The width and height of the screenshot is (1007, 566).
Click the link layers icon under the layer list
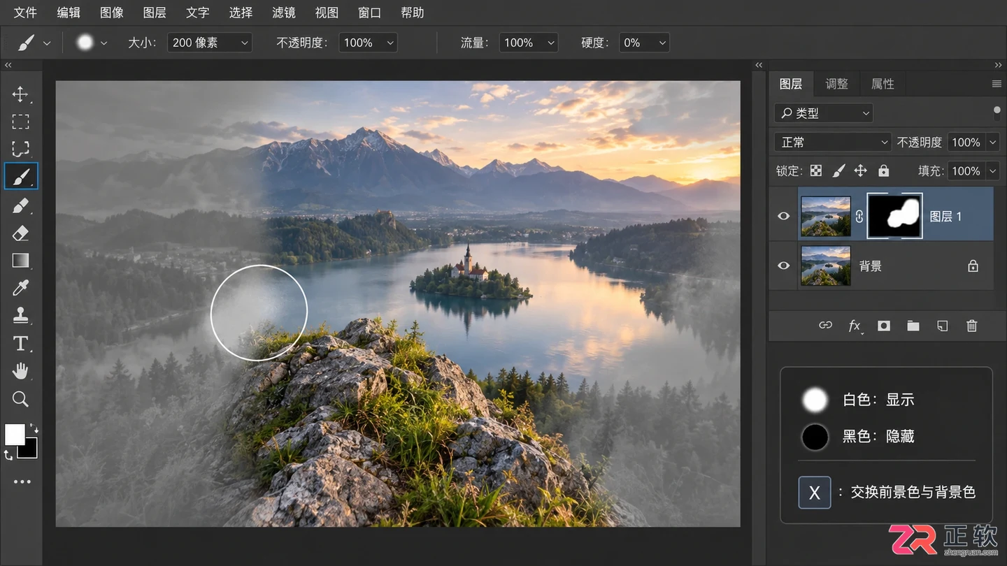pyautogui.click(x=825, y=326)
